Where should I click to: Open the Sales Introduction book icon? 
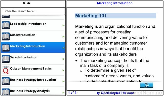click(x=6, y=59)
